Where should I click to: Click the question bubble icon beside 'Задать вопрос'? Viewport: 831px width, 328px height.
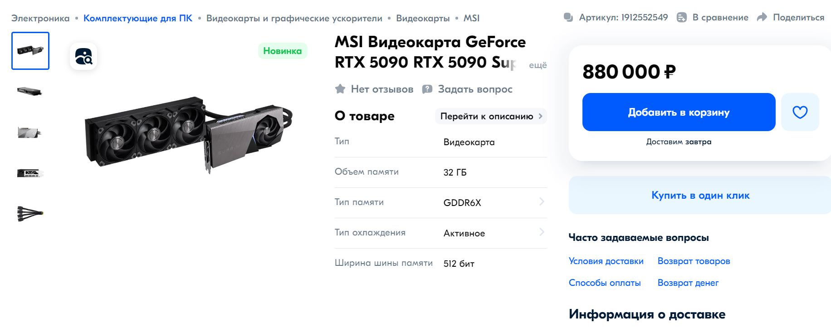tap(427, 89)
